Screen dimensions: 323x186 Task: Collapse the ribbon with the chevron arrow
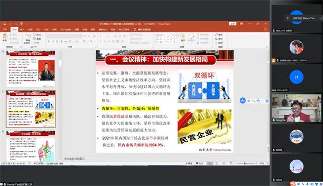tap(267, 47)
